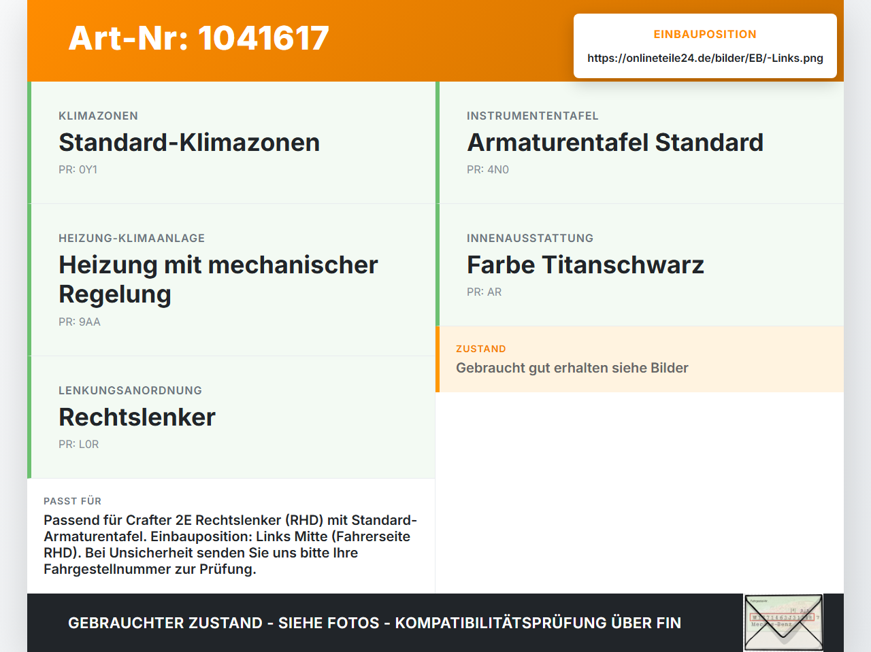Click the PASST FÜR section label
Screen dimensions: 871x652
point(72,501)
